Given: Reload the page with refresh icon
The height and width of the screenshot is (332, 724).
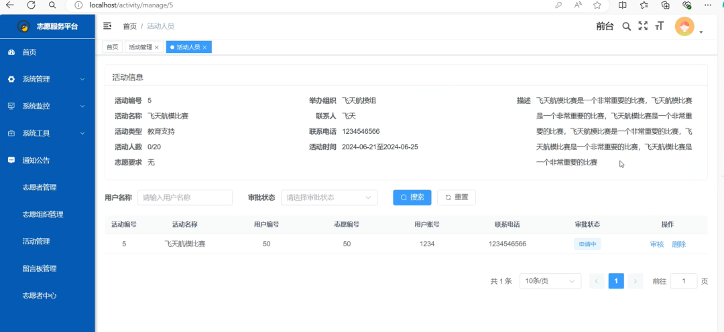Looking at the screenshot, I should click(31, 5).
